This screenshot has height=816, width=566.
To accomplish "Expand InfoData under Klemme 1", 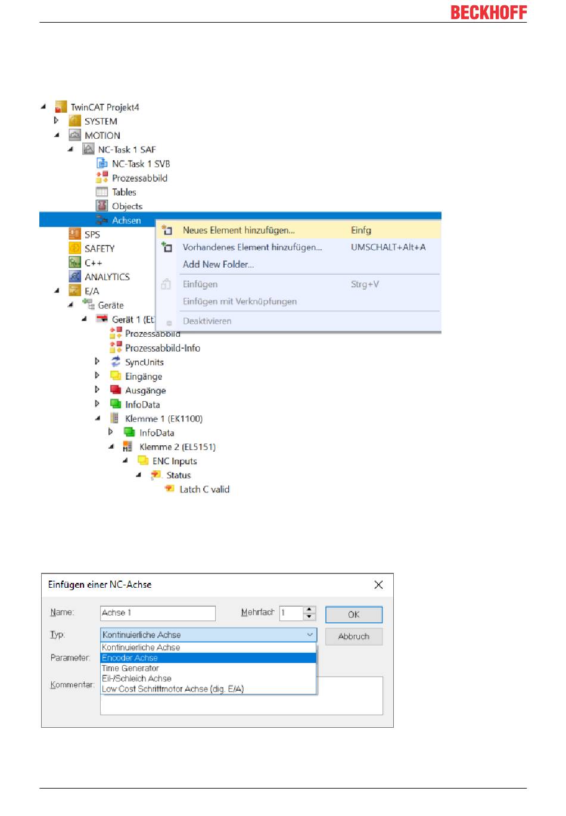I will [111, 432].
